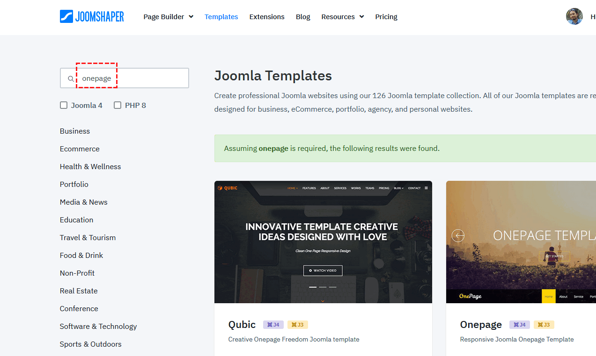This screenshot has width=596, height=356.
Task: Open the Pricing page from navigation
Action: [x=386, y=17]
